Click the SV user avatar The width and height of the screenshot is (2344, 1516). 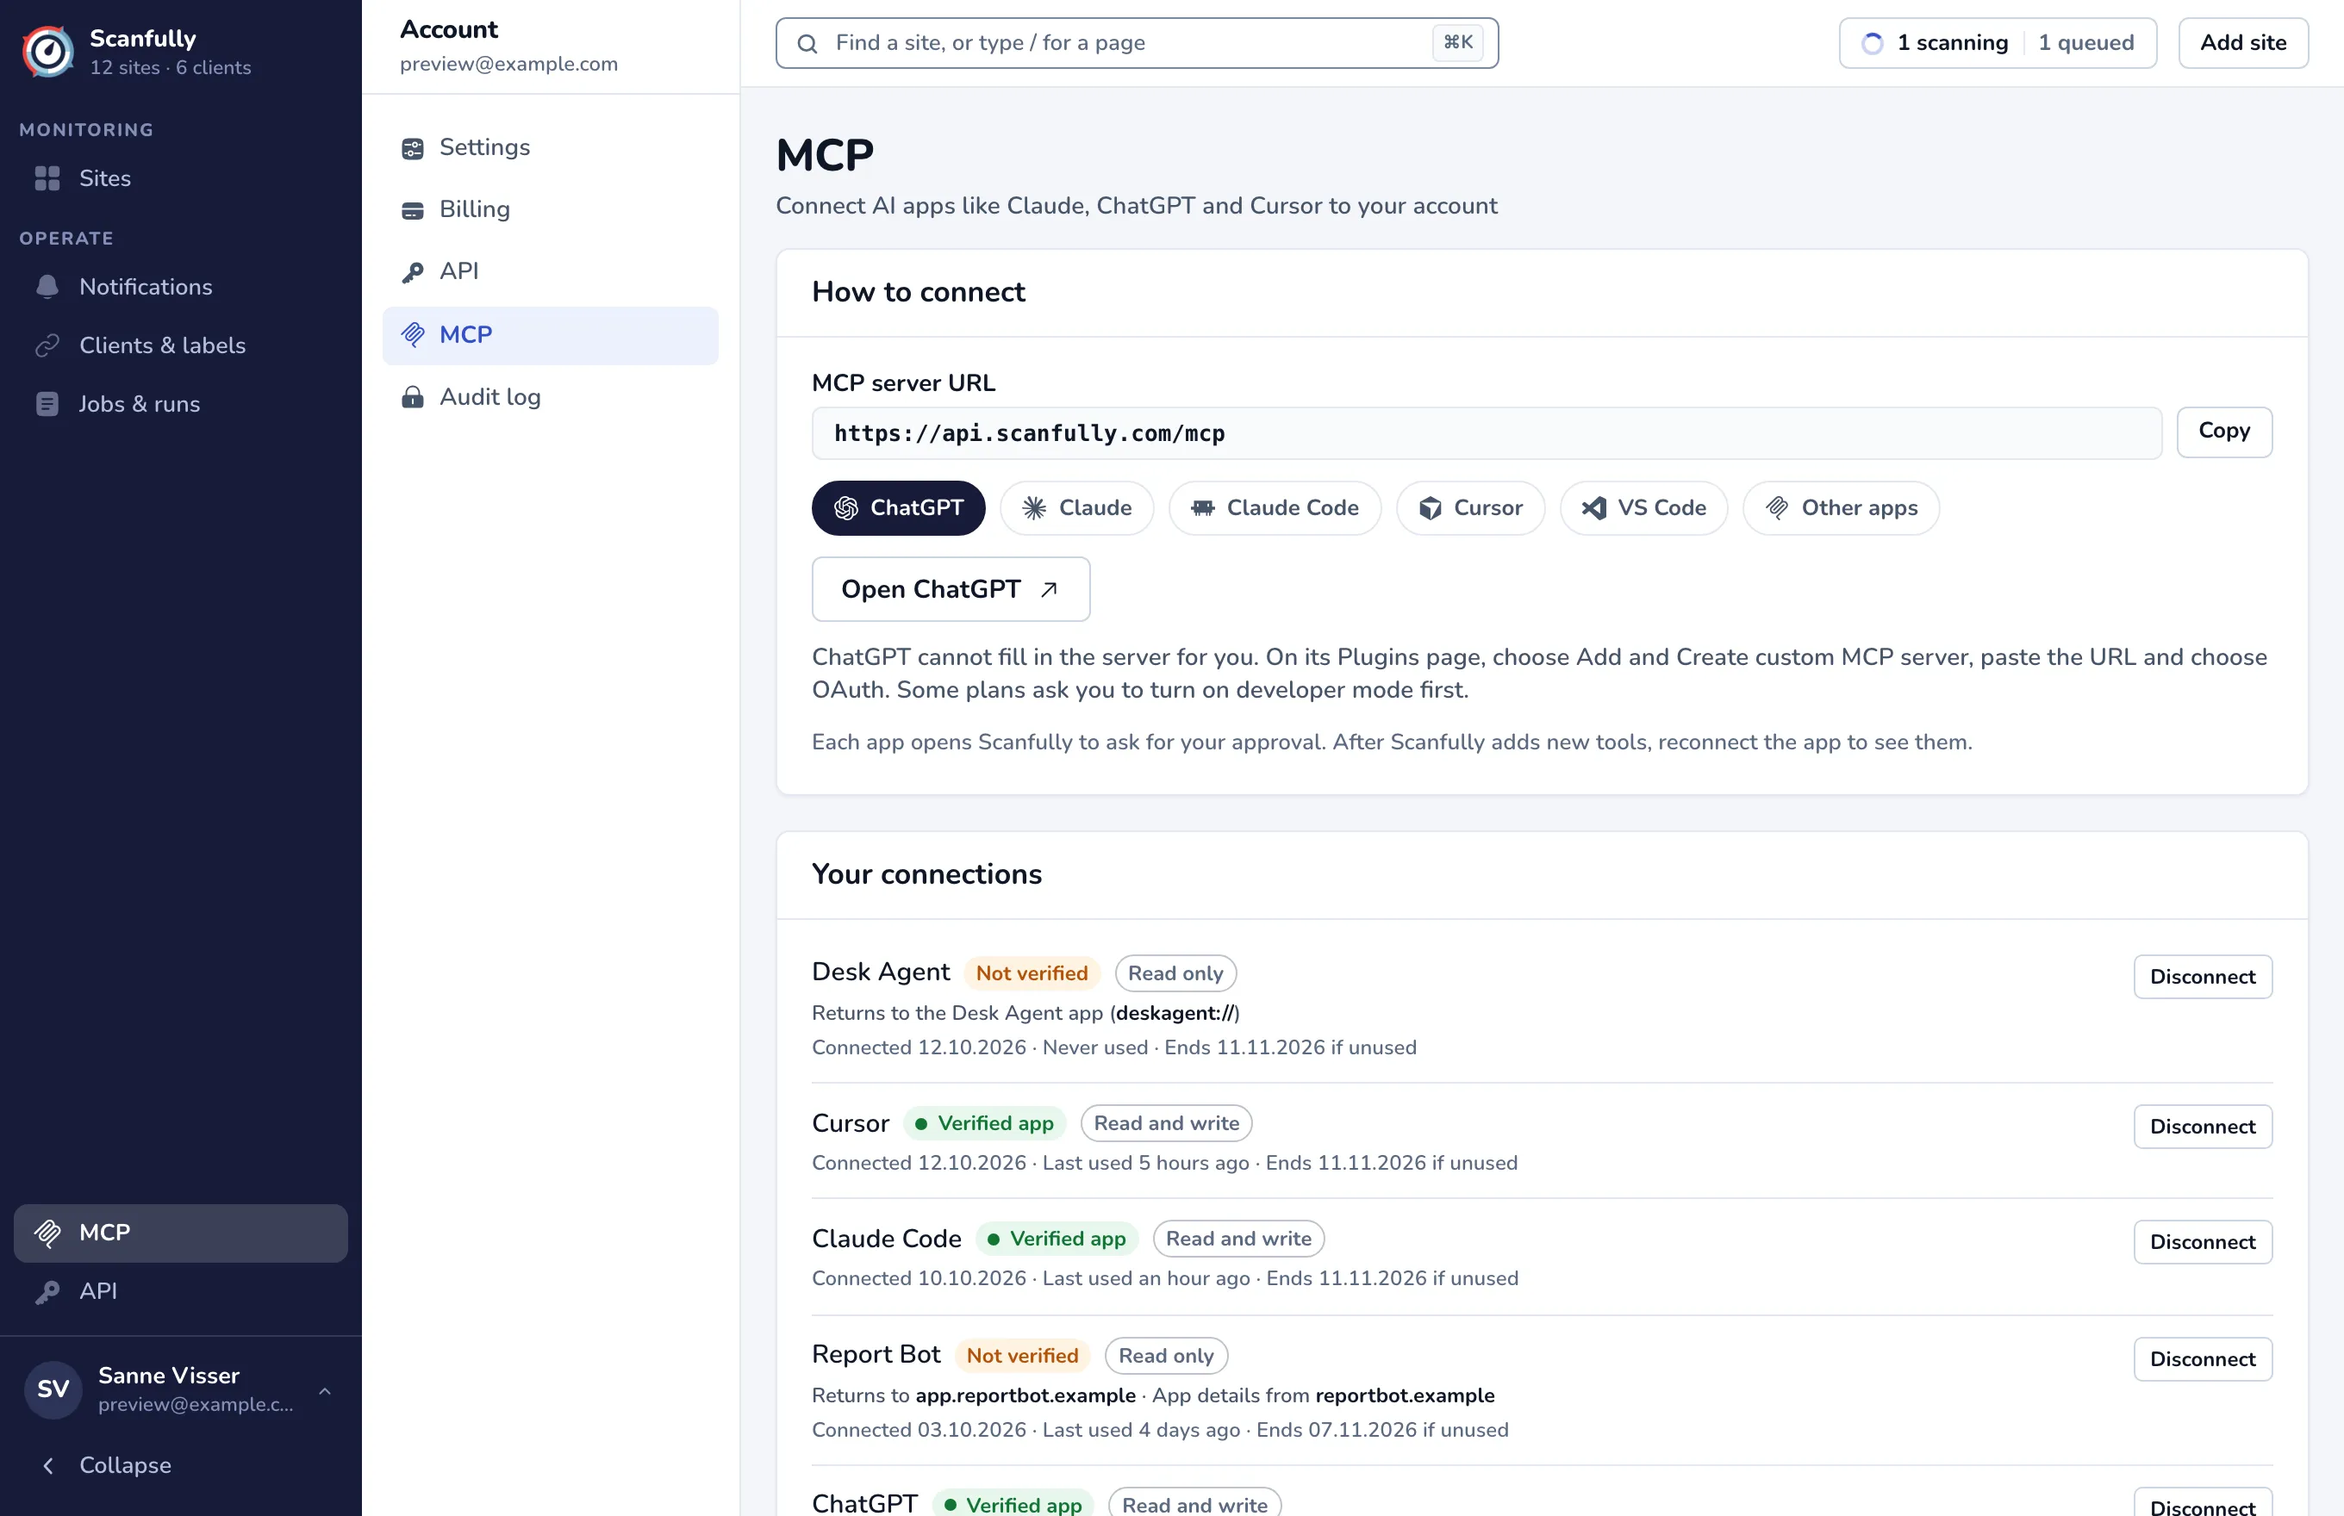53,1390
